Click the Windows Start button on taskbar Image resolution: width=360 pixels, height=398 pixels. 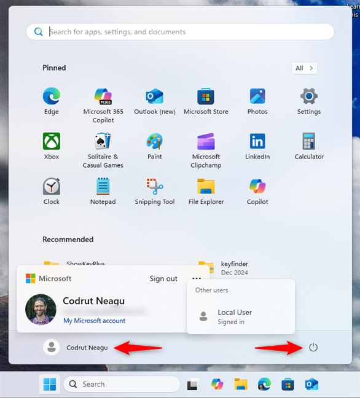(x=50, y=384)
